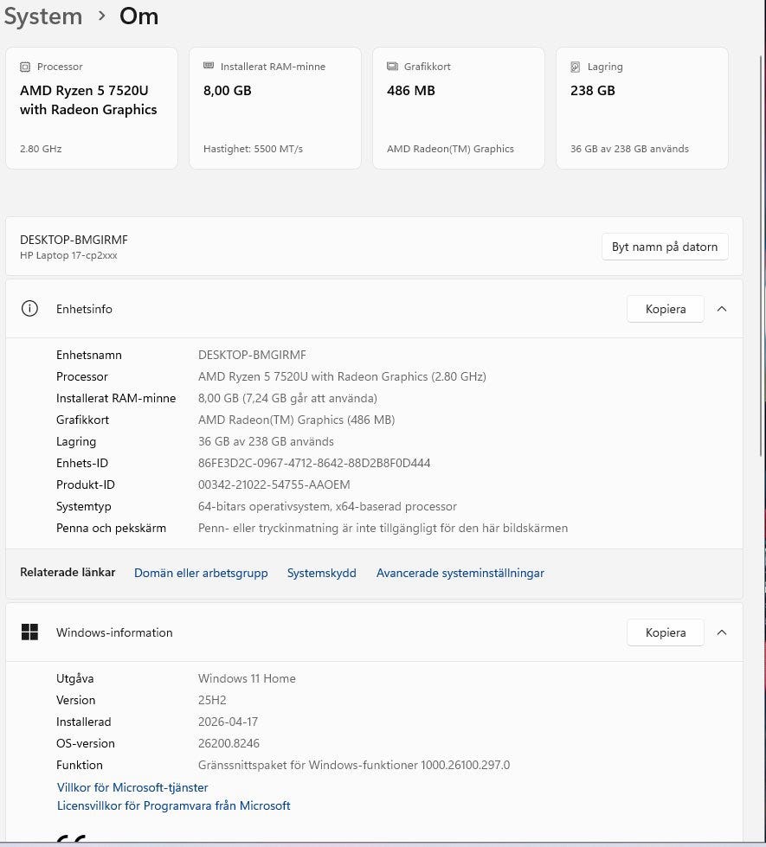Click the Lagring storage icon
This screenshot has height=847, width=766.
click(x=576, y=67)
